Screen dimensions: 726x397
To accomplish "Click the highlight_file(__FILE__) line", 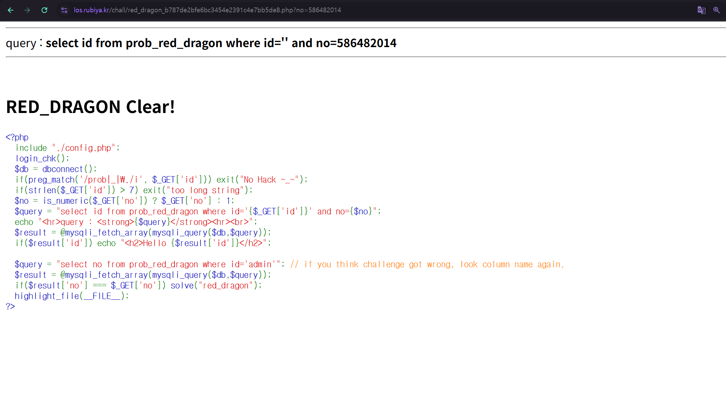I will pos(71,296).
